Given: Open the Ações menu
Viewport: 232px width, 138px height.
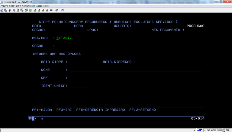Looking at the screenshot, I should [39, 6].
